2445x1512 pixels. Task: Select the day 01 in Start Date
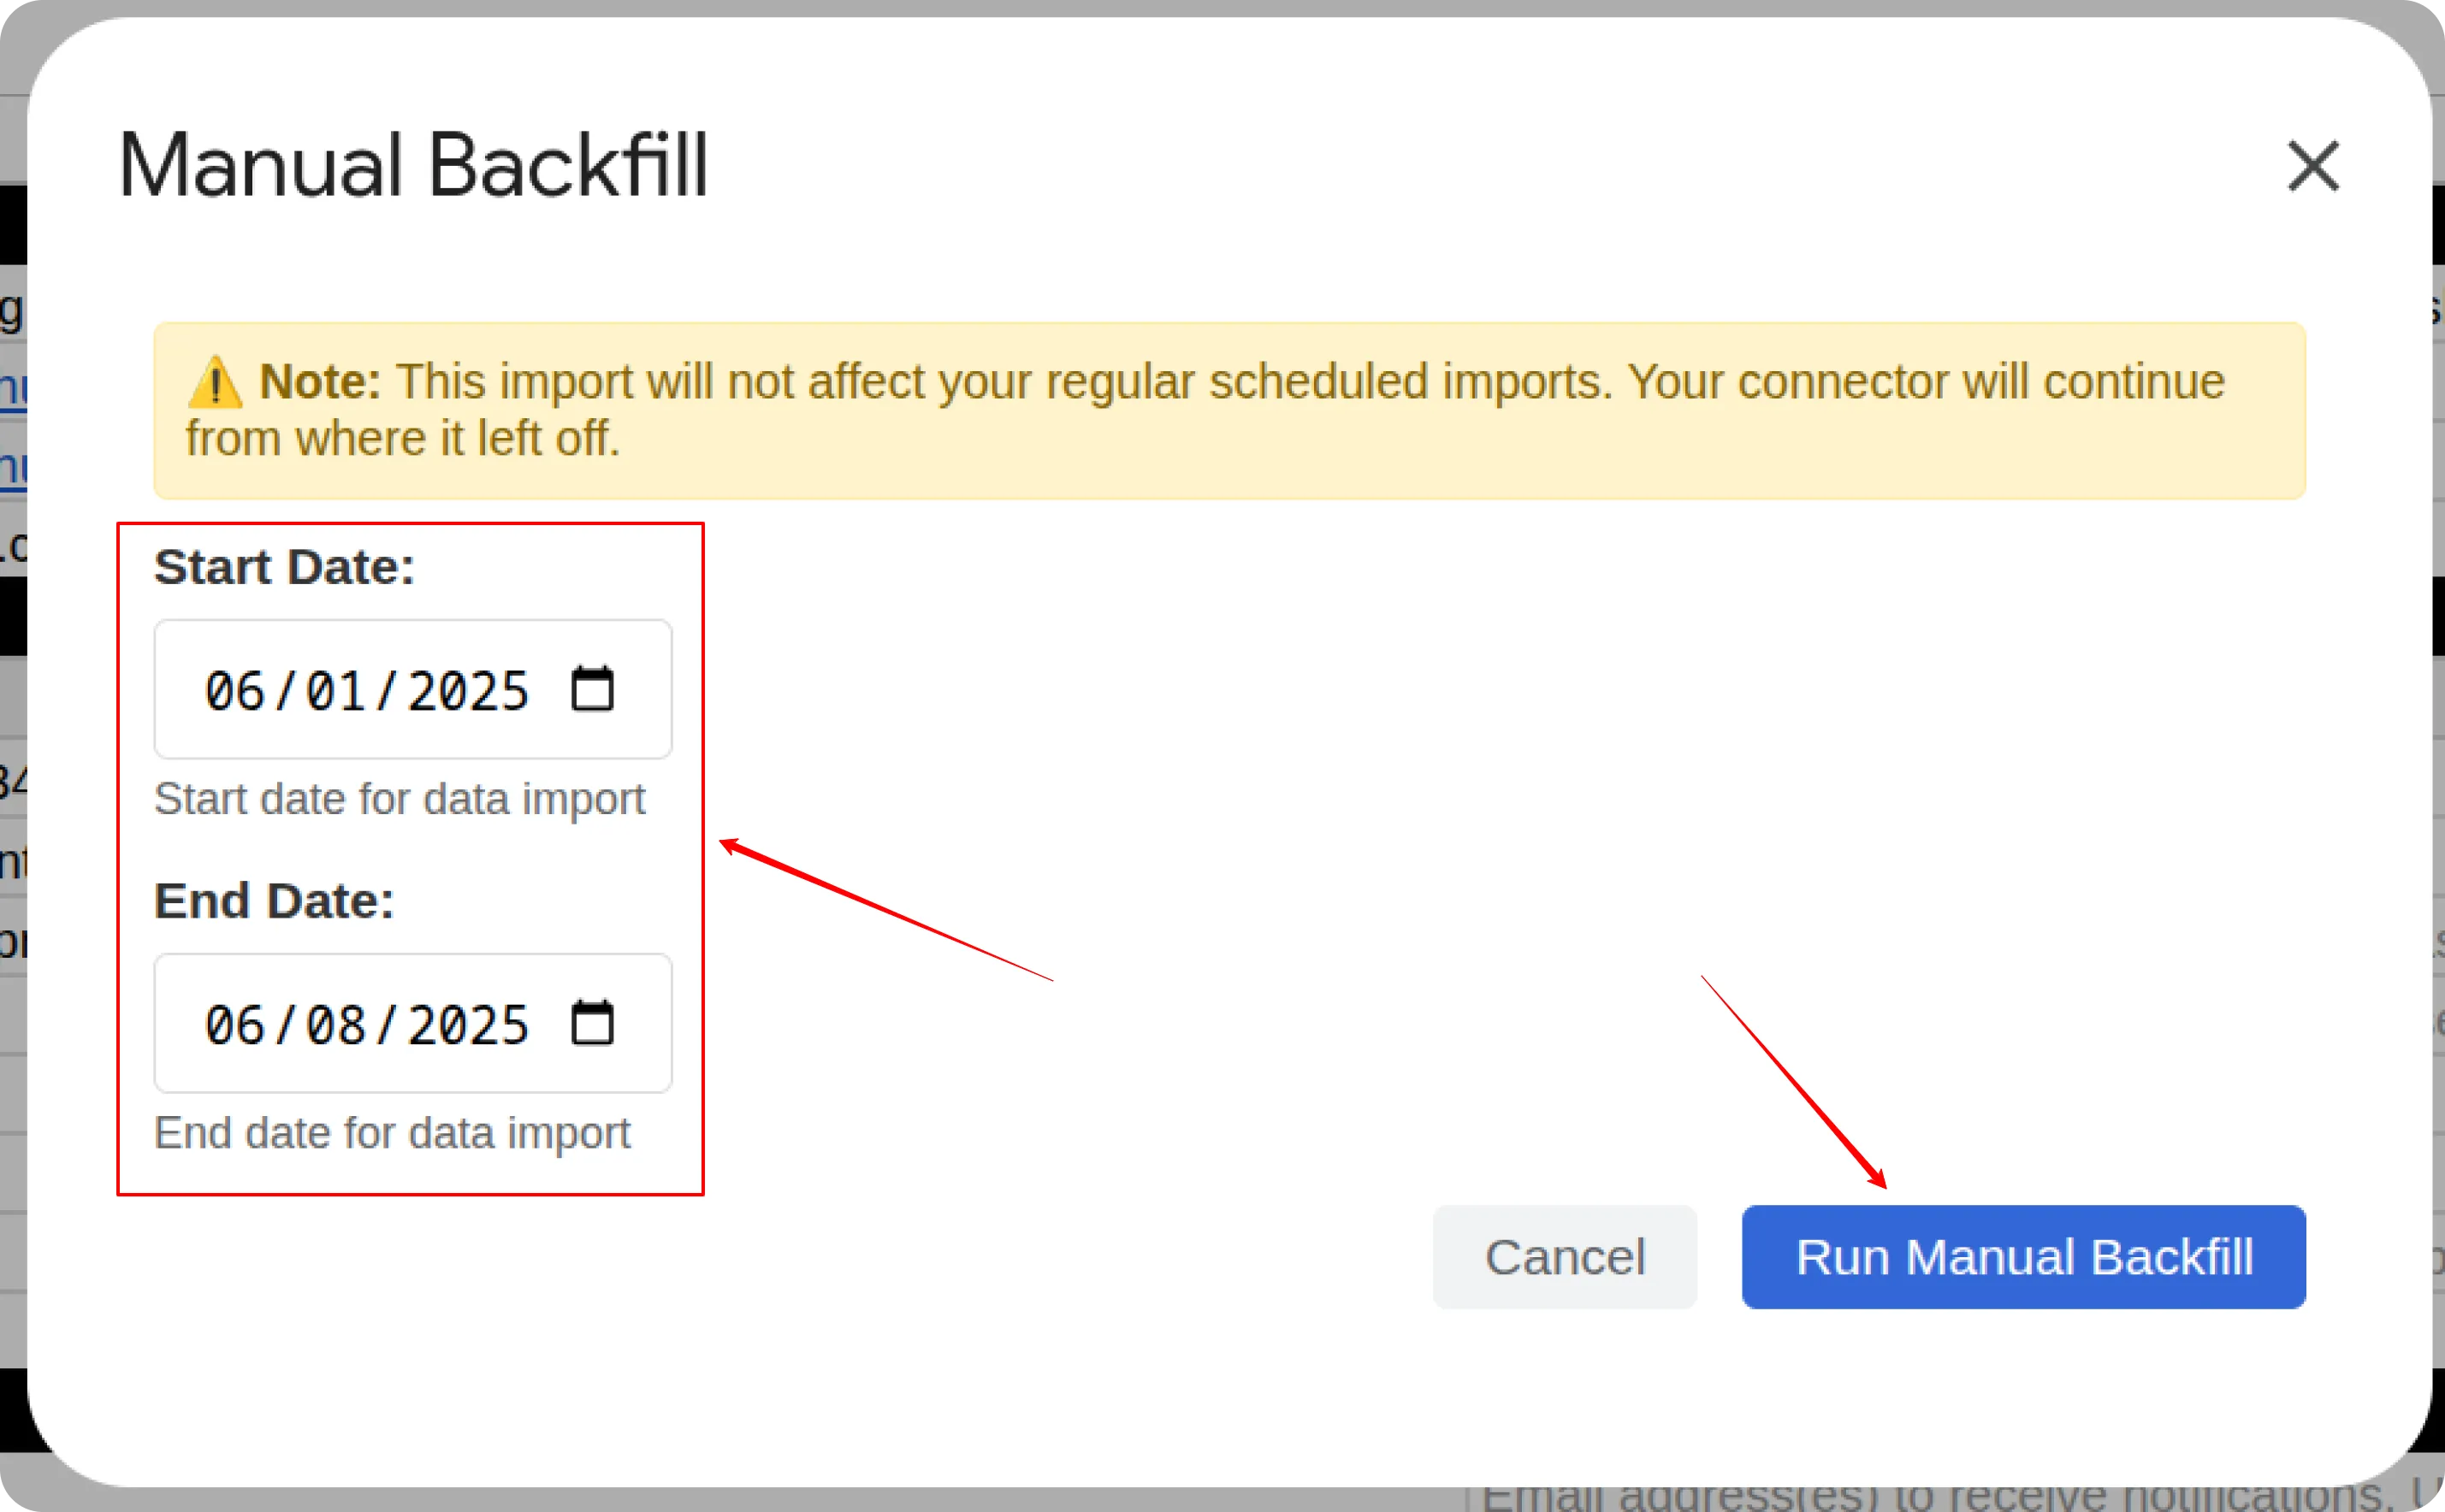335,691
